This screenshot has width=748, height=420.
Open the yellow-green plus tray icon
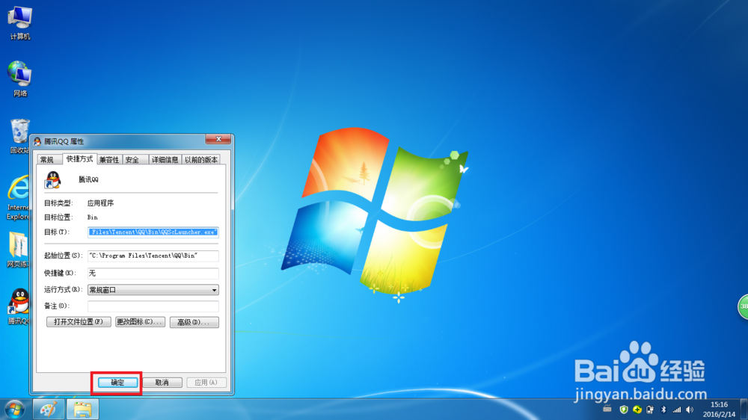[637, 410]
